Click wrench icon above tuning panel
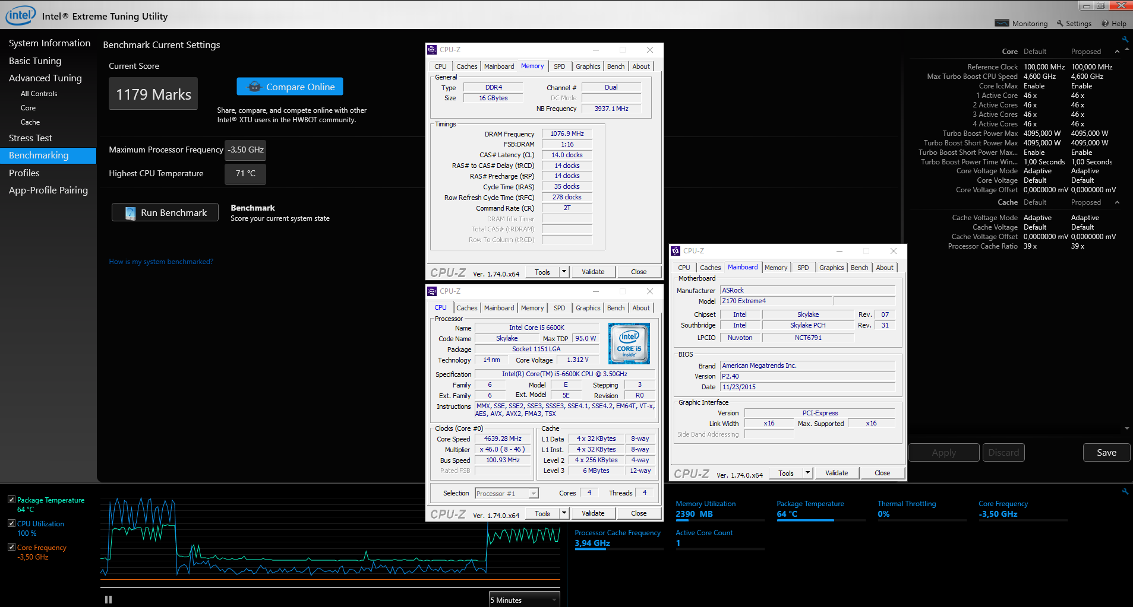The width and height of the screenshot is (1133, 607). [x=1125, y=40]
